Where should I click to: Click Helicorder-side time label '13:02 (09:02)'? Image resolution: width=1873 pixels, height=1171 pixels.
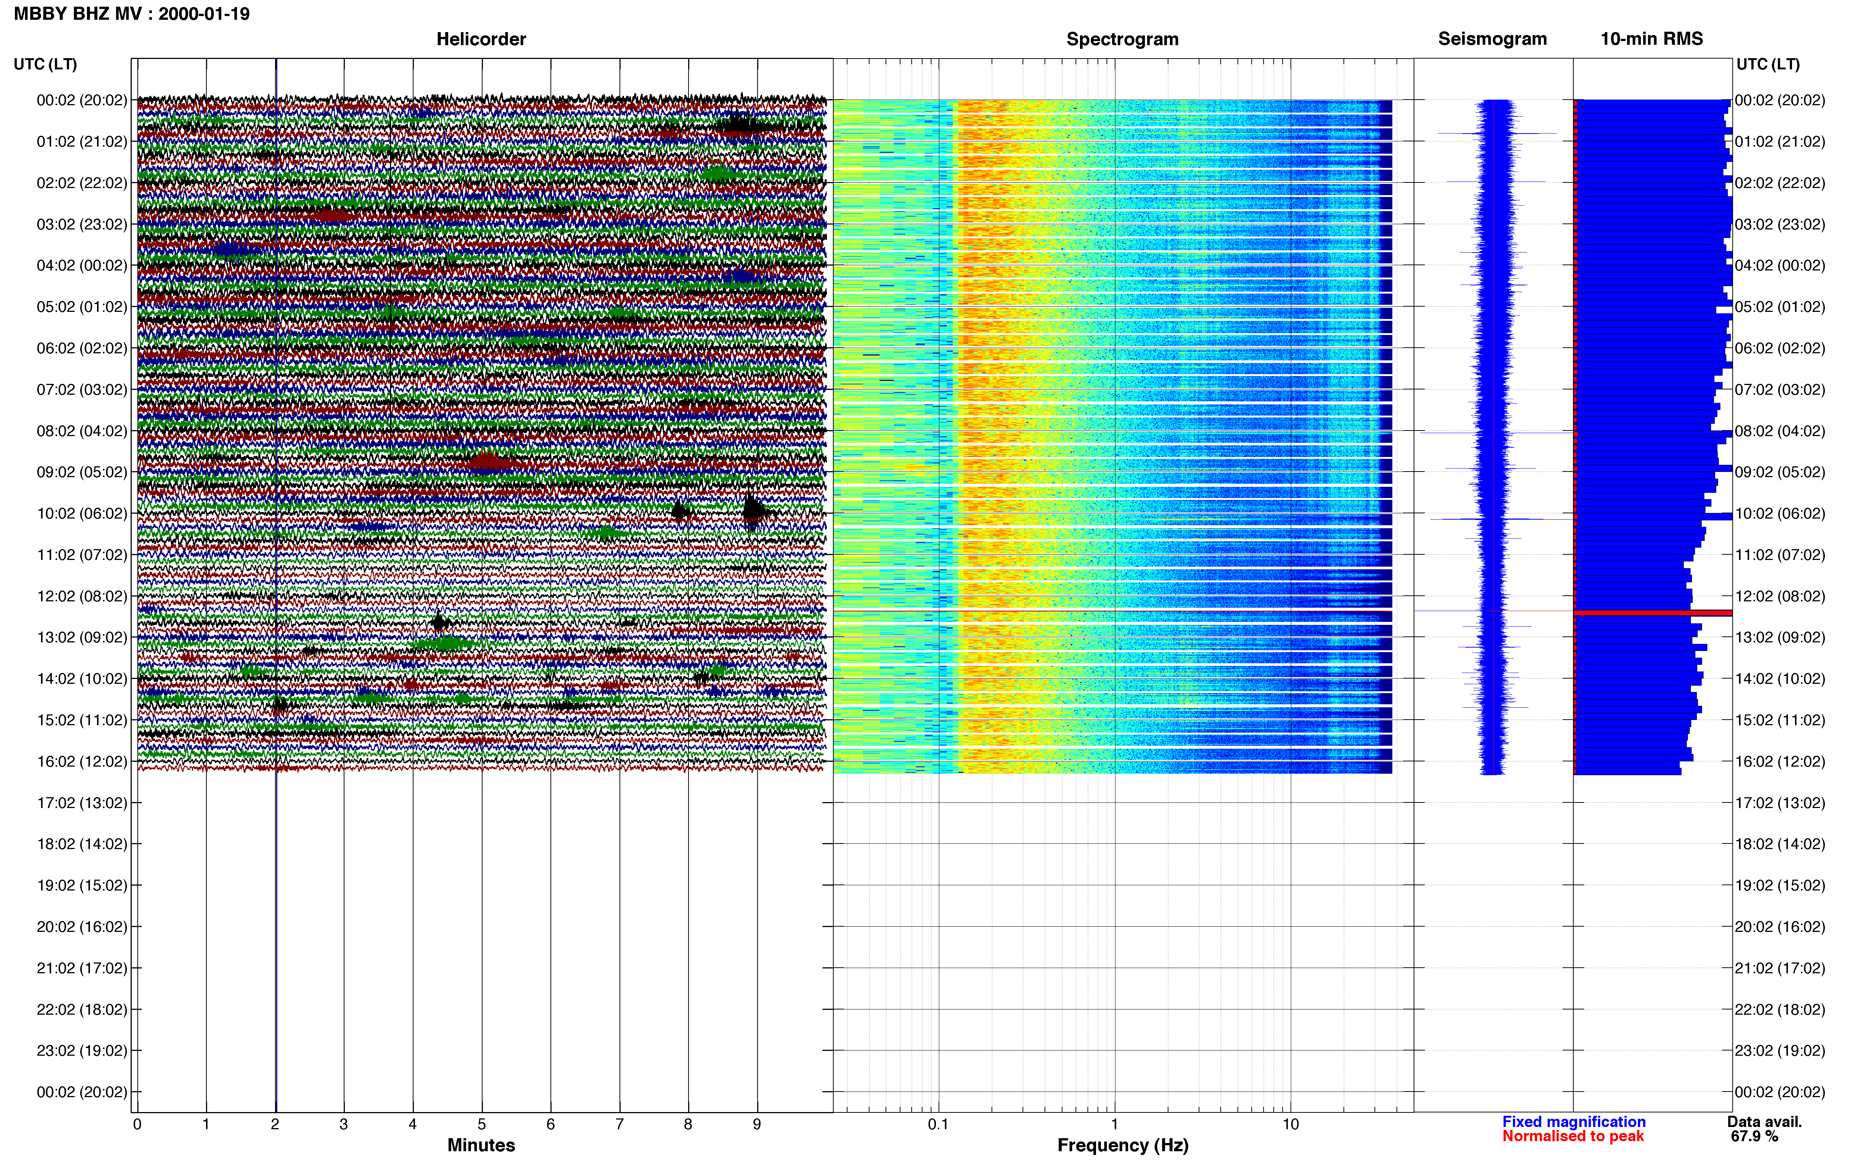coord(82,638)
